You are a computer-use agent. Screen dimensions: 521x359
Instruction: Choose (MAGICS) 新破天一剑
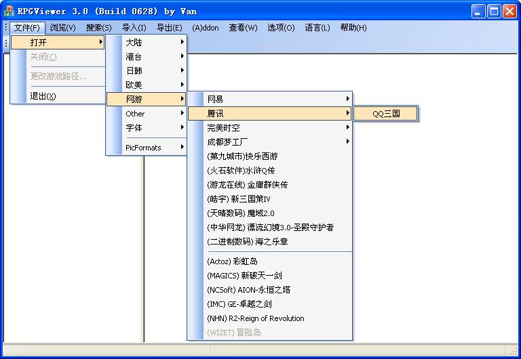tap(269, 276)
